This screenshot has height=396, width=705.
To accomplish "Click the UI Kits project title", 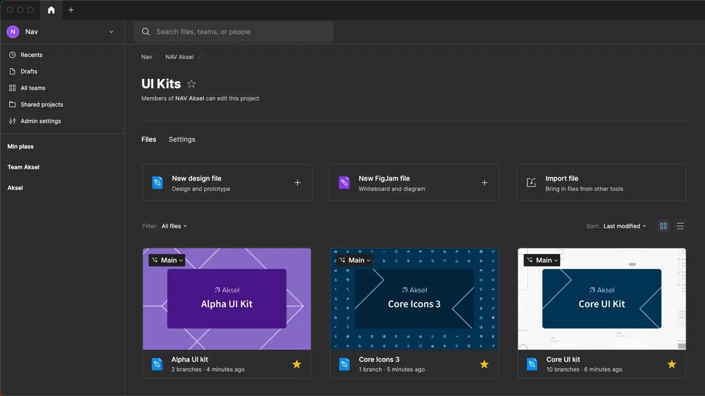I will point(161,84).
